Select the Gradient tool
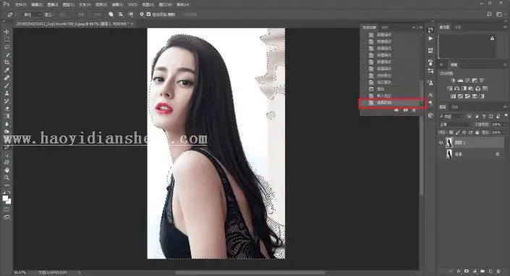The width and height of the screenshot is (510, 276). click(x=7, y=116)
